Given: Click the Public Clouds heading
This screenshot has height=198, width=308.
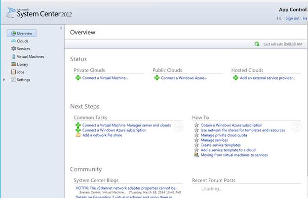Looking at the screenshot, I should (x=167, y=70).
